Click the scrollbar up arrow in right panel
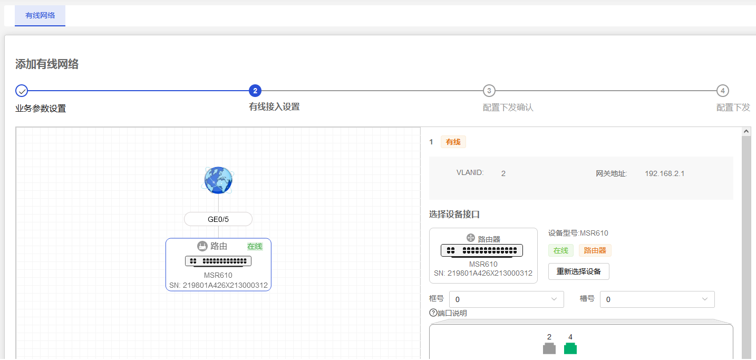Viewport: 756px width, 360px height. click(x=746, y=131)
